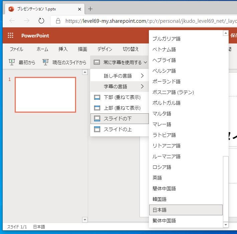Open the 挿入 ribbon tab
237x234 pixels.
(x=63, y=49)
